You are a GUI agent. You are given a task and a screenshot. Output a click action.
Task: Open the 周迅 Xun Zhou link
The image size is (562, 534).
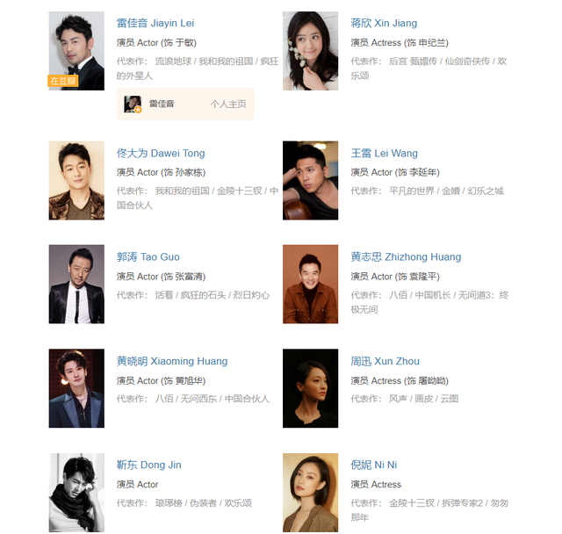click(x=385, y=361)
